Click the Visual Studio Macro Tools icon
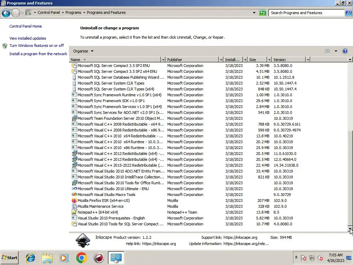The width and height of the screenshot is (353, 265). 74,195
